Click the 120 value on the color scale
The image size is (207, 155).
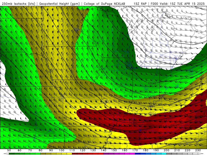pos(83,150)
